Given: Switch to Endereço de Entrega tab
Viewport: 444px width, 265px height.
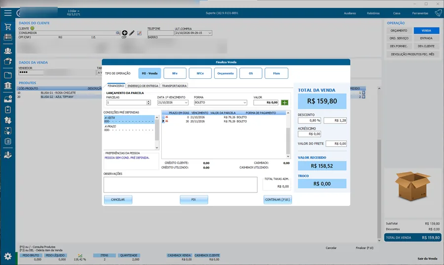Looking at the screenshot, I should pyautogui.click(x=143, y=86).
